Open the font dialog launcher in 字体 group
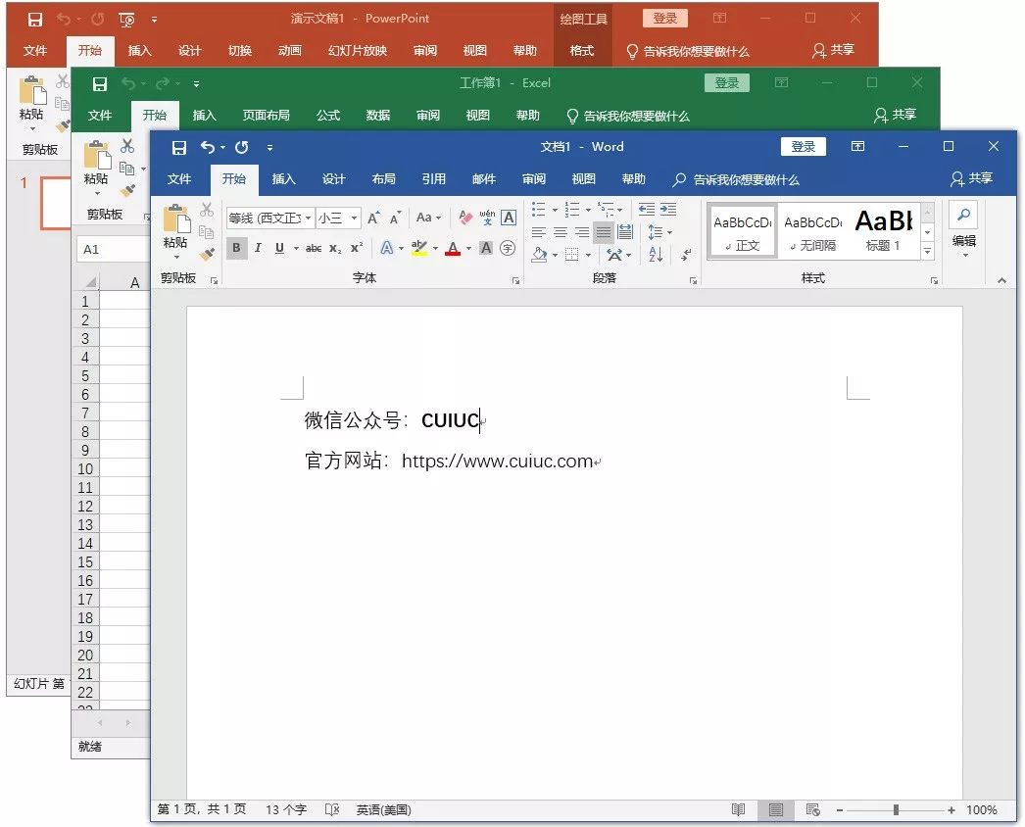 [x=515, y=280]
